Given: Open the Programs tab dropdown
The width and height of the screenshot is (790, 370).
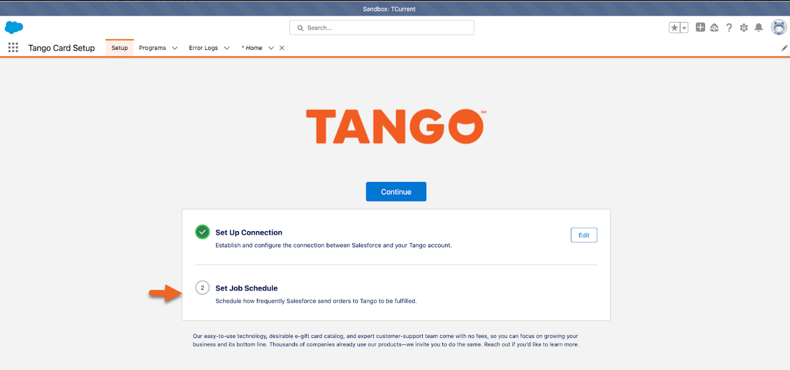Looking at the screenshot, I should coord(174,48).
